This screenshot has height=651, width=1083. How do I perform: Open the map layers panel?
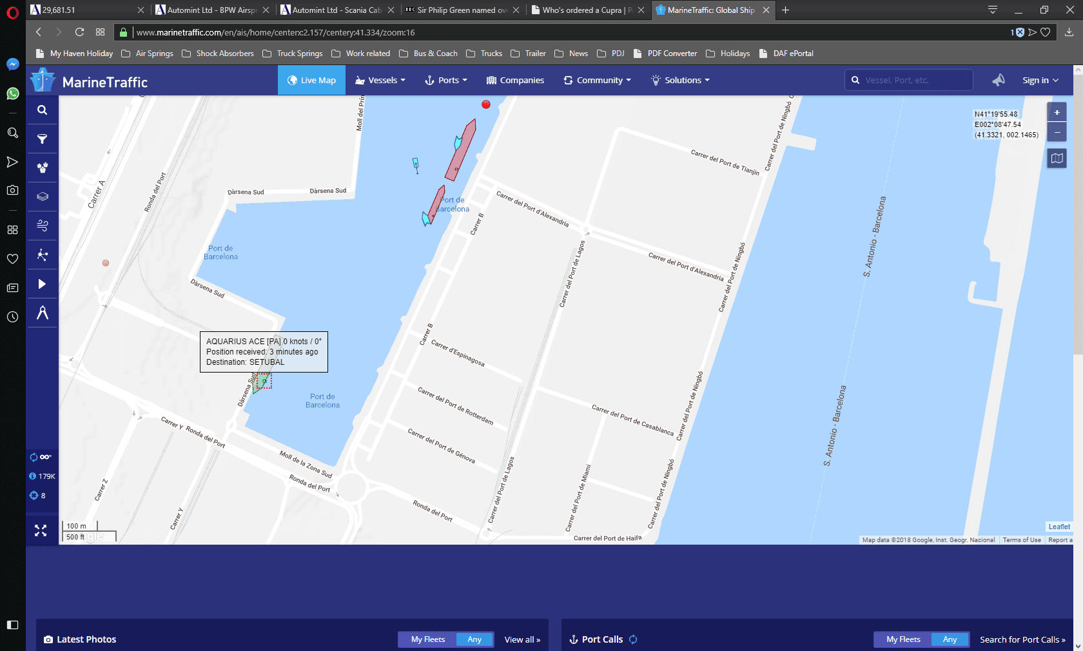[x=42, y=197]
